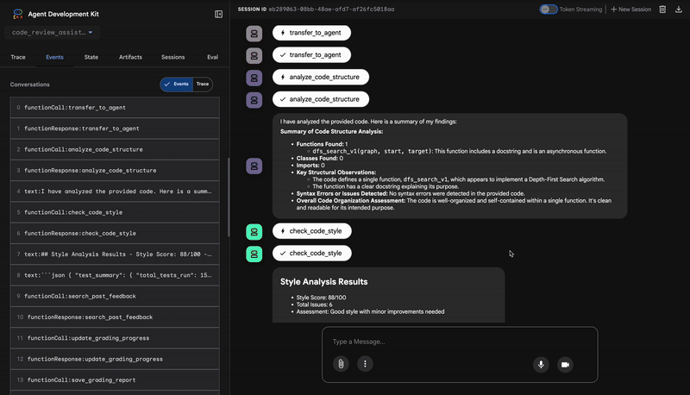Click Agent Development Kit logo
690x395 pixels.
coord(17,14)
